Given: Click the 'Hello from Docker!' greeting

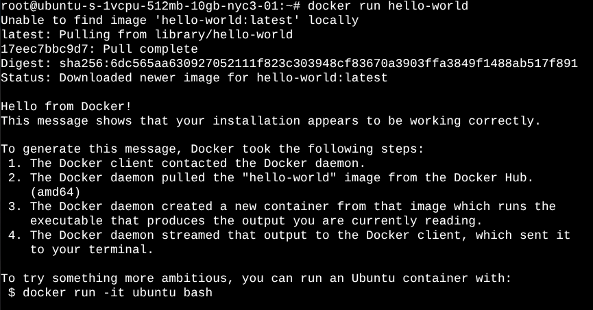Looking at the screenshot, I should coord(66,107).
